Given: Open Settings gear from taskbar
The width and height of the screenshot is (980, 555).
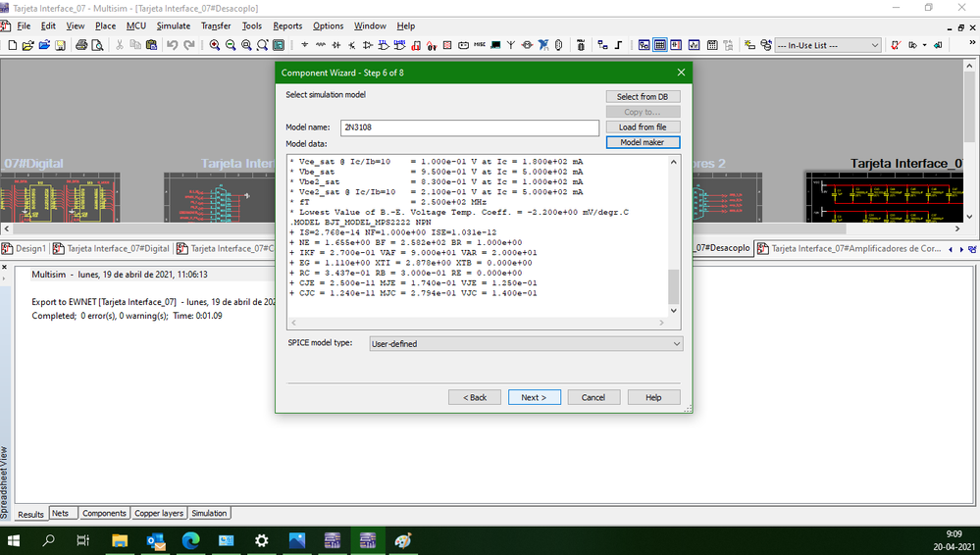Looking at the screenshot, I should point(261,540).
